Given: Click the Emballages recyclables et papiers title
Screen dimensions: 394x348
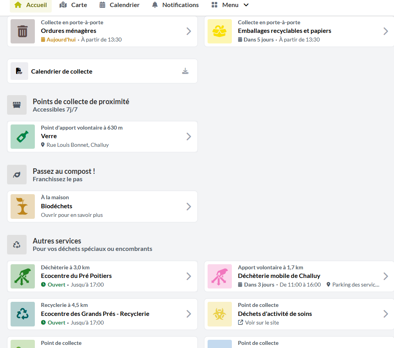Looking at the screenshot, I should (x=284, y=31).
